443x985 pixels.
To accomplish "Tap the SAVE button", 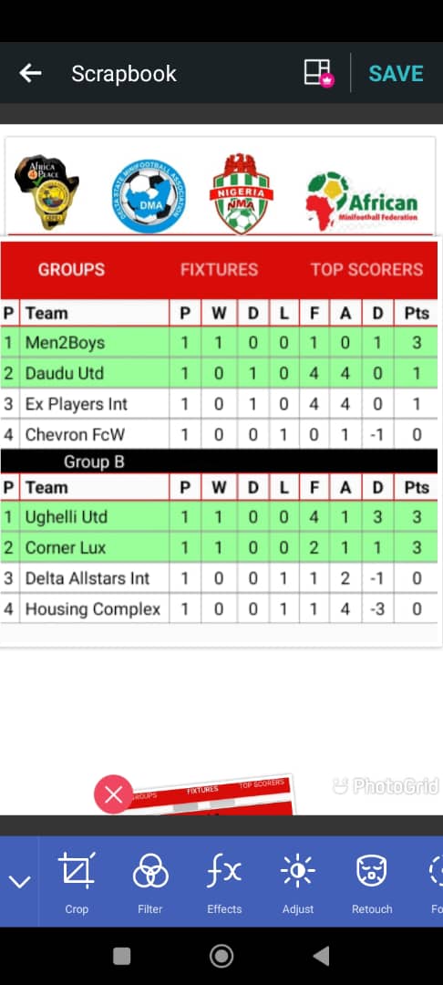I will point(396,74).
